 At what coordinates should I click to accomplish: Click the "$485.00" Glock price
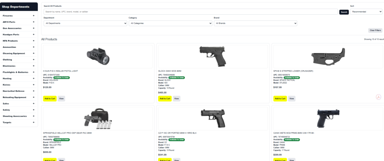point(162,93)
